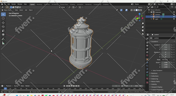Lock Location X property

[172, 45]
